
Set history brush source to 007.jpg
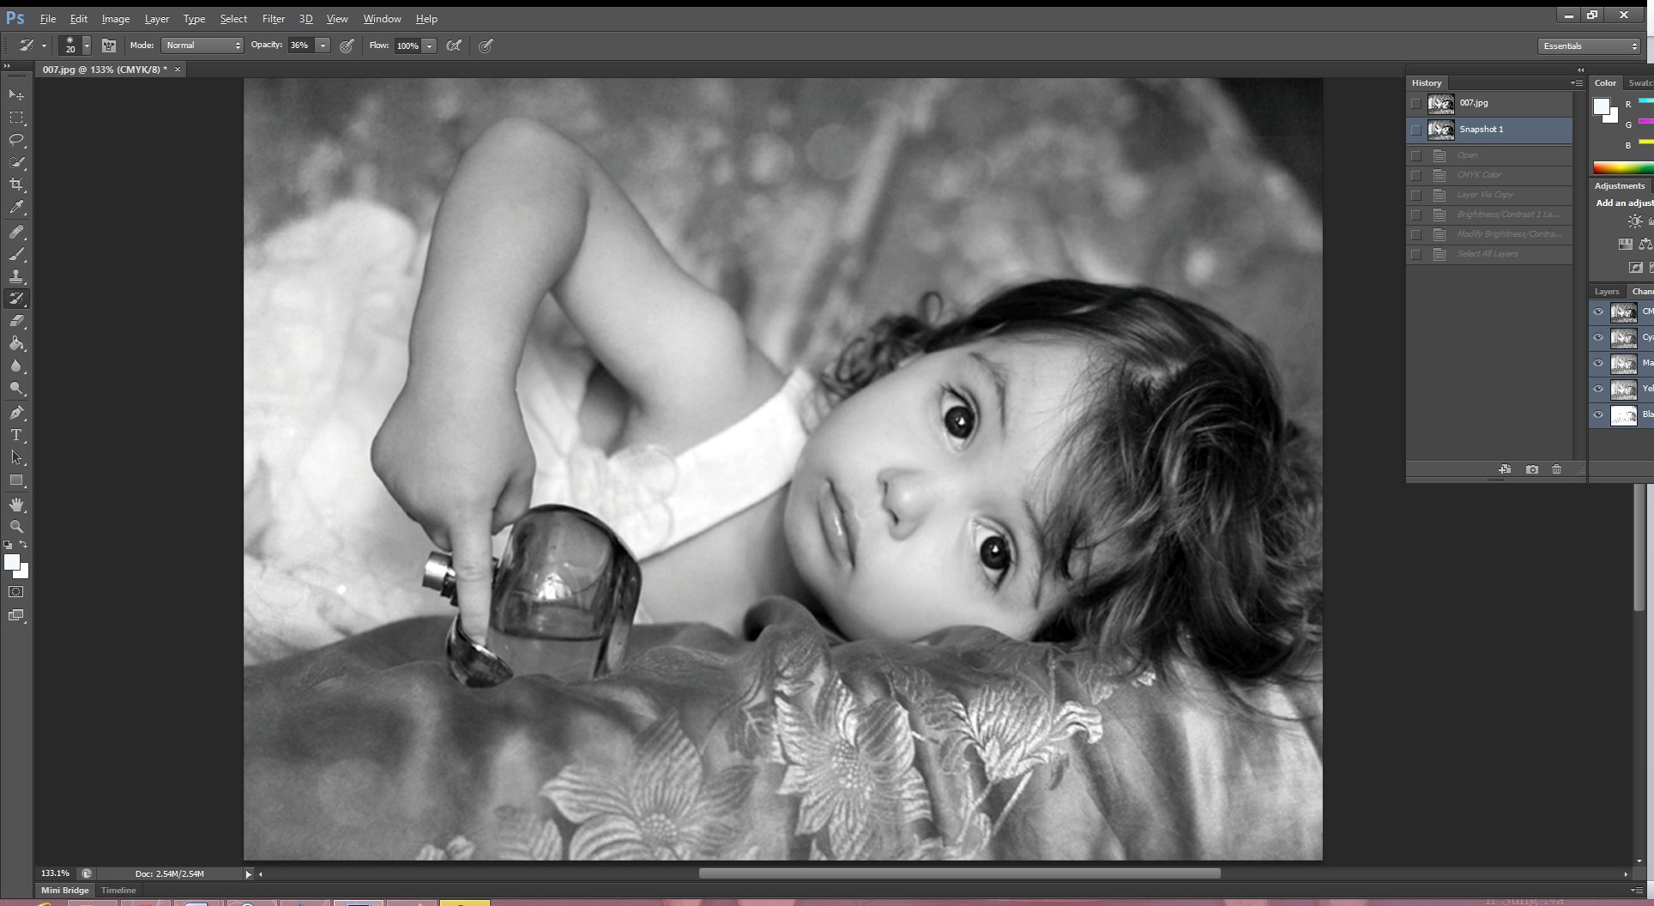click(1416, 103)
